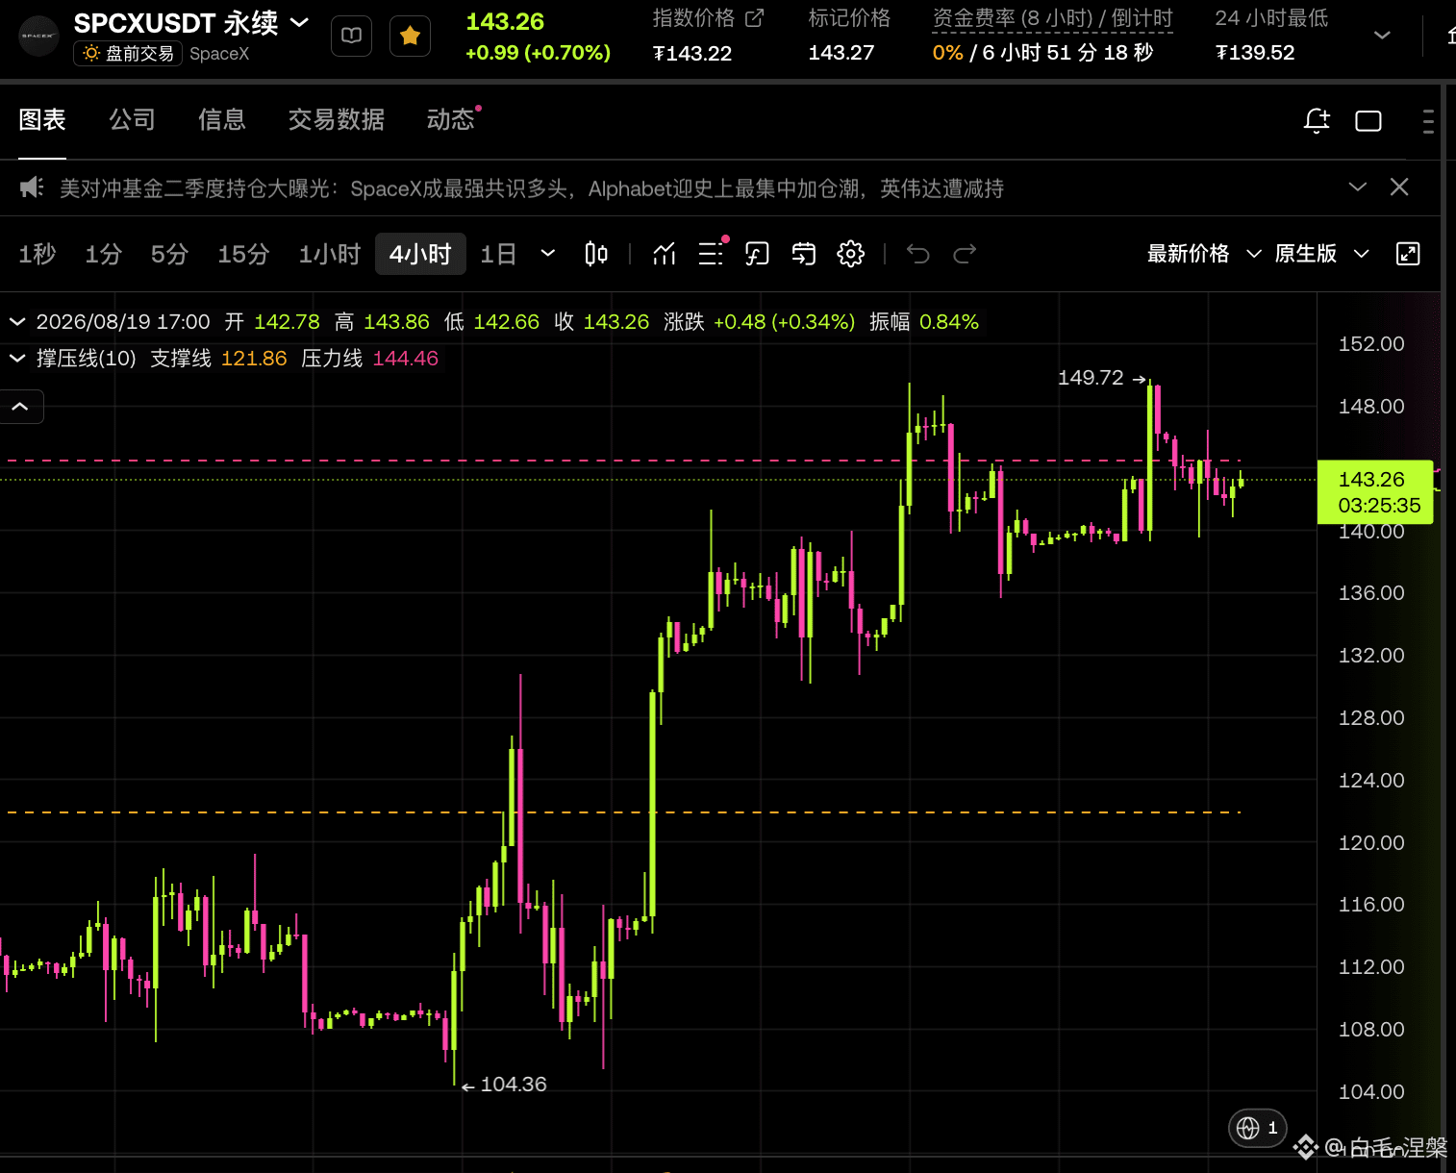Open more timeframes dropdown

click(548, 253)
